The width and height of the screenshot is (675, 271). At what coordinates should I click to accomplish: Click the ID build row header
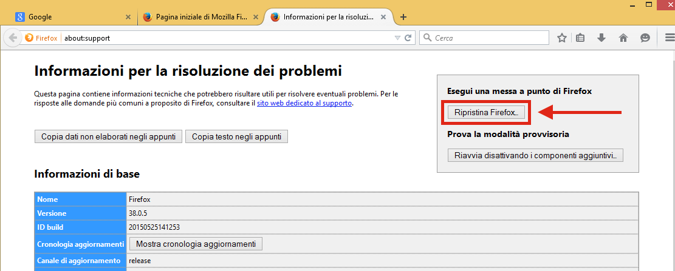coord(80,227)
